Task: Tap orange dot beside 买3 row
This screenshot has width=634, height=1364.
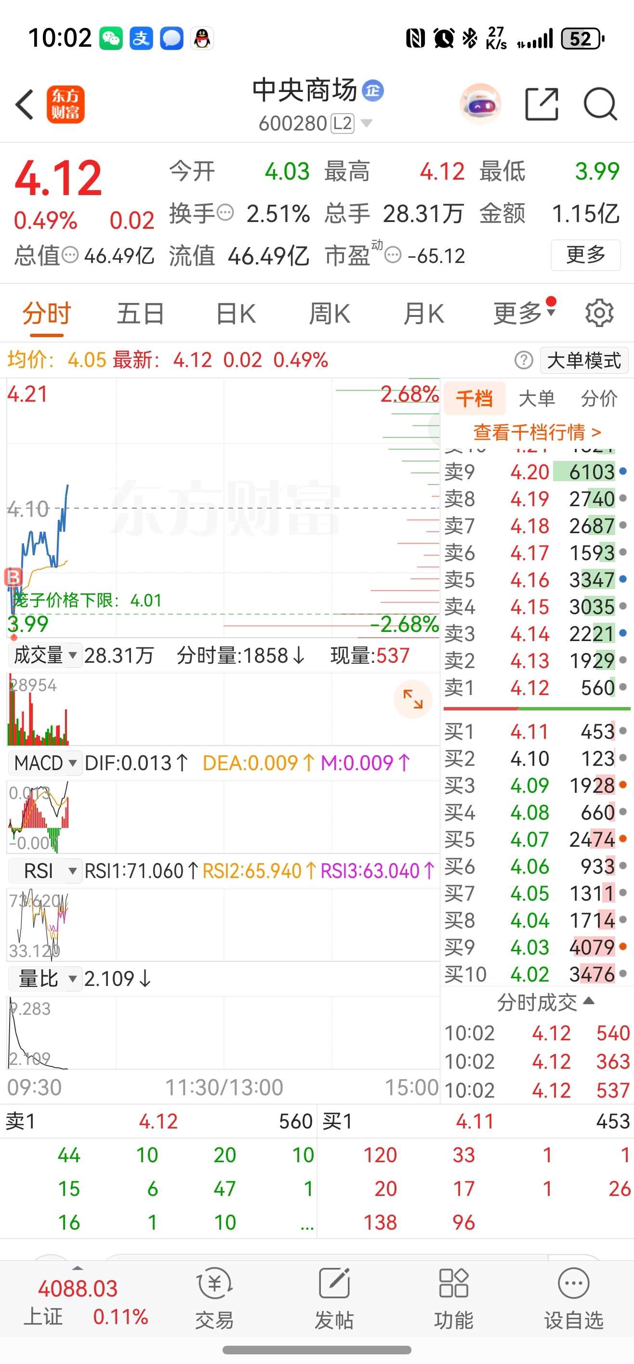Action: (623, 785)
